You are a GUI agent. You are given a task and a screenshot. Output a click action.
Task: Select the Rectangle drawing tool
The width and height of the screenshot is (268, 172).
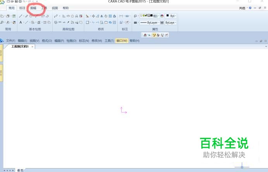pos(43,16)
